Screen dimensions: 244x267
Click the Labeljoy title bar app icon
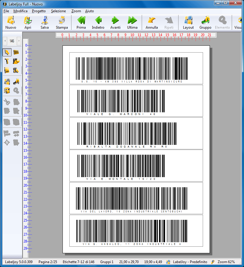5,4
